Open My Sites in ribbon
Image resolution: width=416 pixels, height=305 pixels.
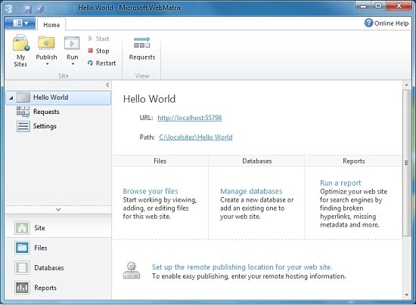click(x=20, y=51)
